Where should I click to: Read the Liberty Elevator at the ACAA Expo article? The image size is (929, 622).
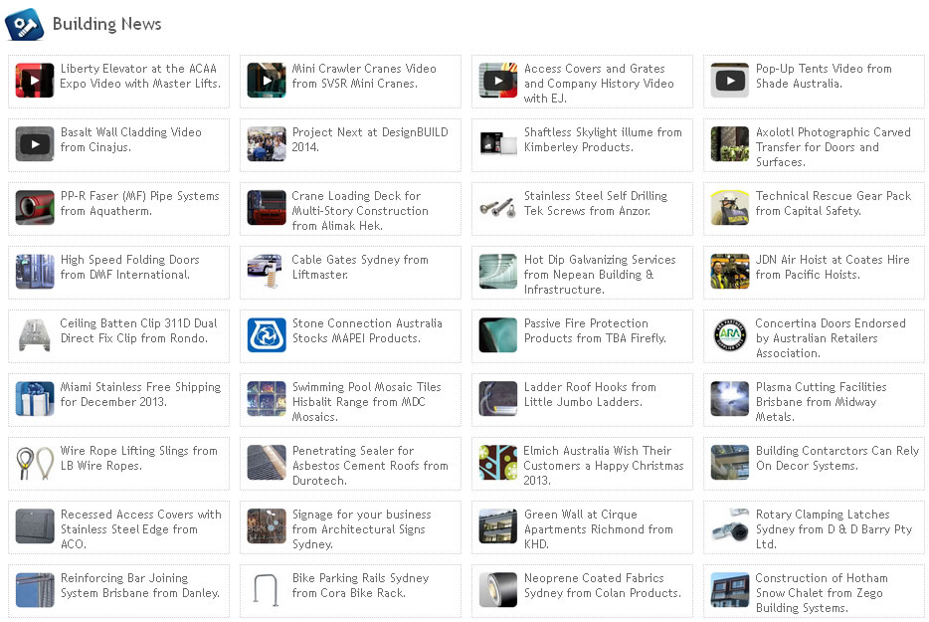pos(140,76)
